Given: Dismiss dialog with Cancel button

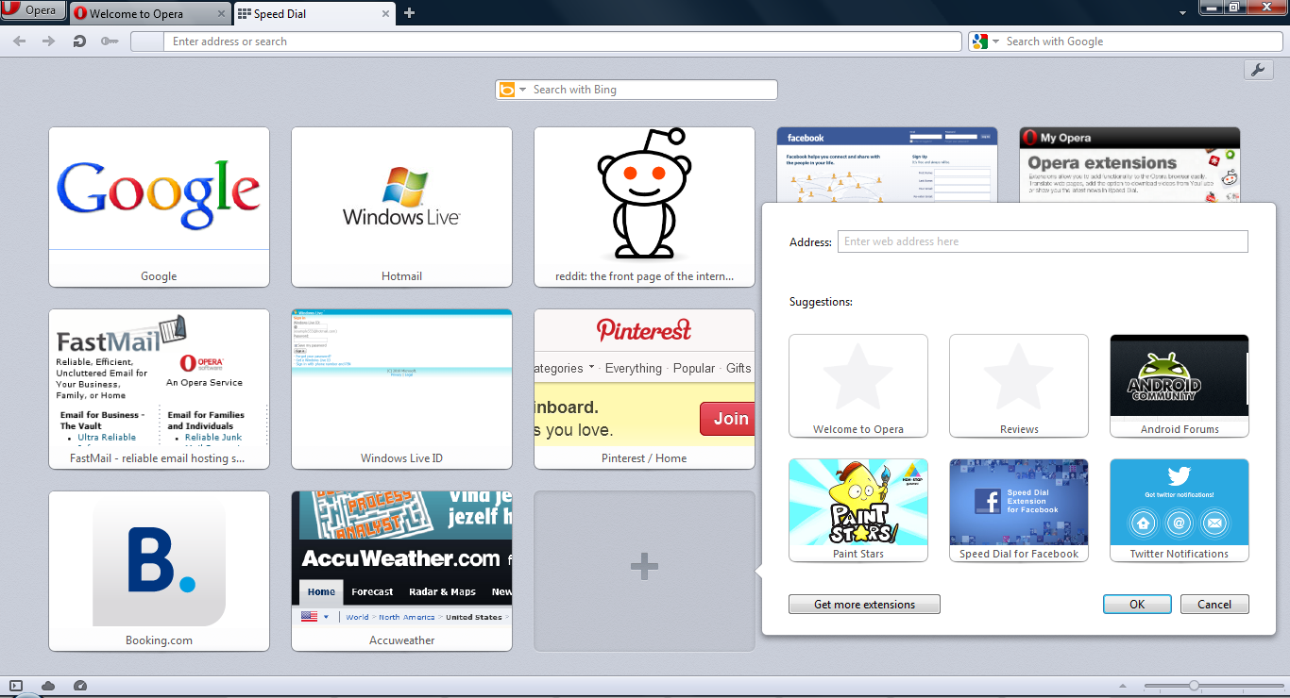Looking at the screenshot, I should pos(1214,605).
